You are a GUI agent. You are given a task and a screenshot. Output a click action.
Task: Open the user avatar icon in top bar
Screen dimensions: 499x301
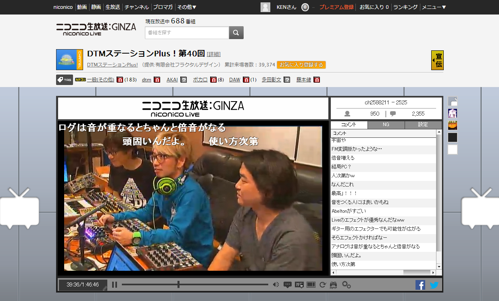(265, 7)
